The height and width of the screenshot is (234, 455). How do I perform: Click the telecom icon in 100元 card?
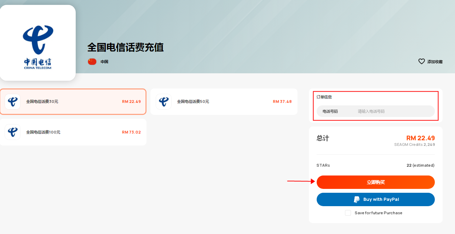click(13, 132)
